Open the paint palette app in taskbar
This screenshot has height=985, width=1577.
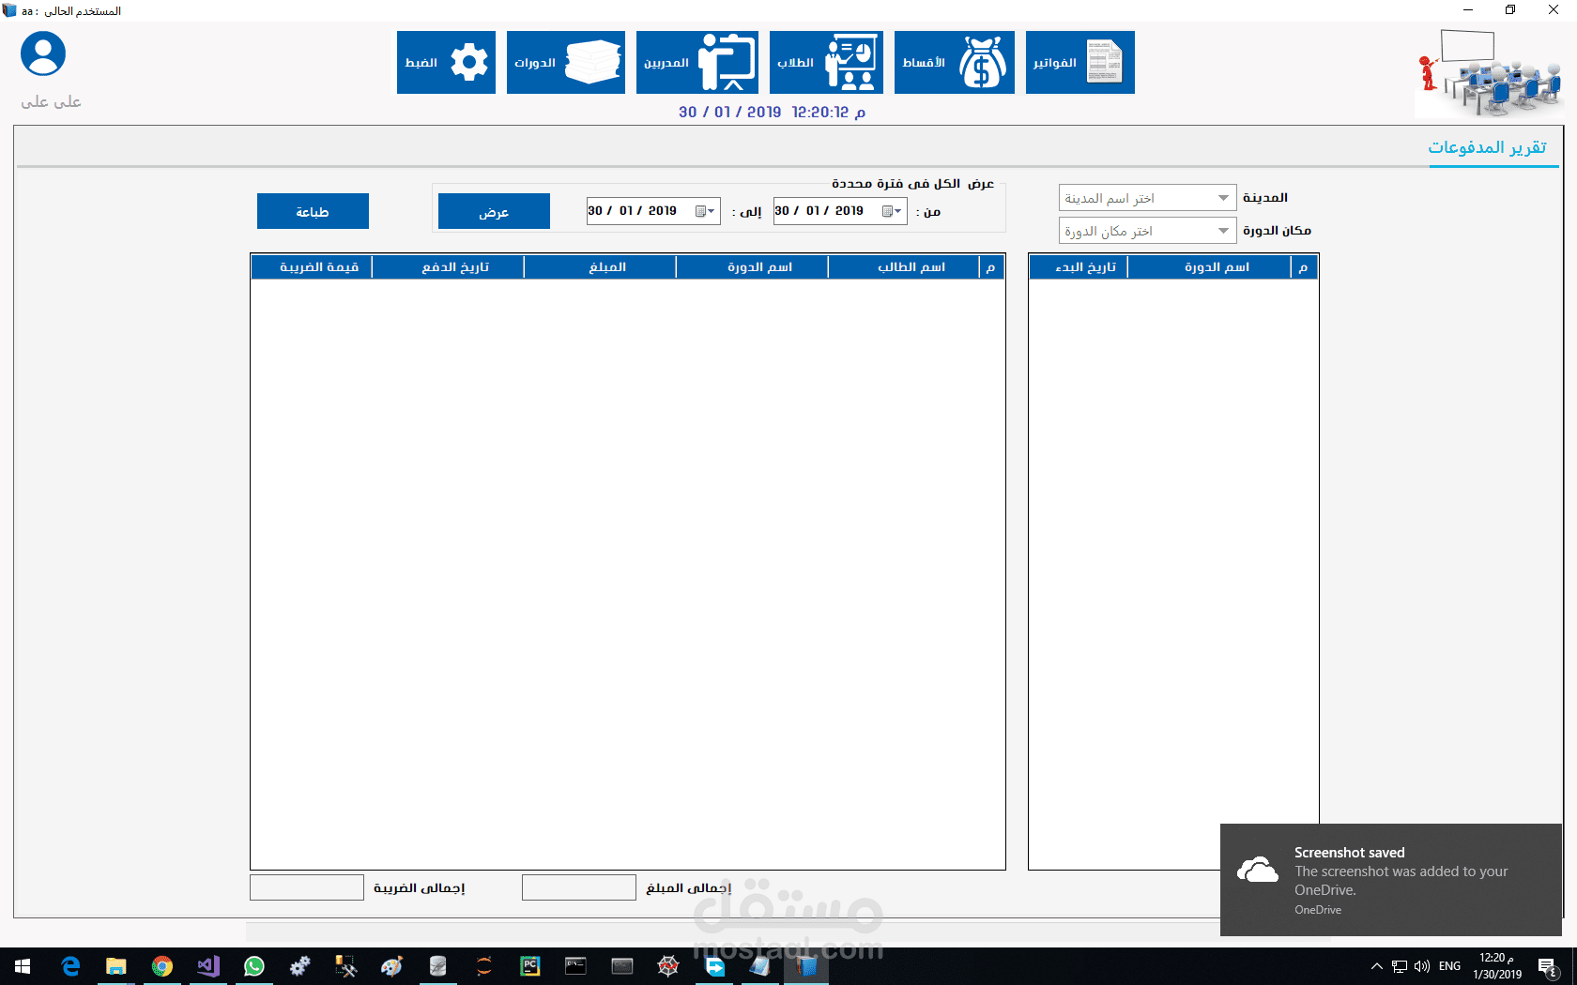(392, 966)
